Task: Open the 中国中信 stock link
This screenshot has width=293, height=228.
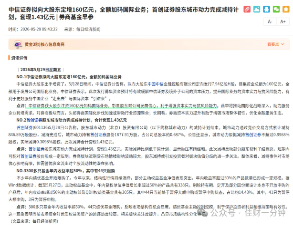Action: pos(156,84)
